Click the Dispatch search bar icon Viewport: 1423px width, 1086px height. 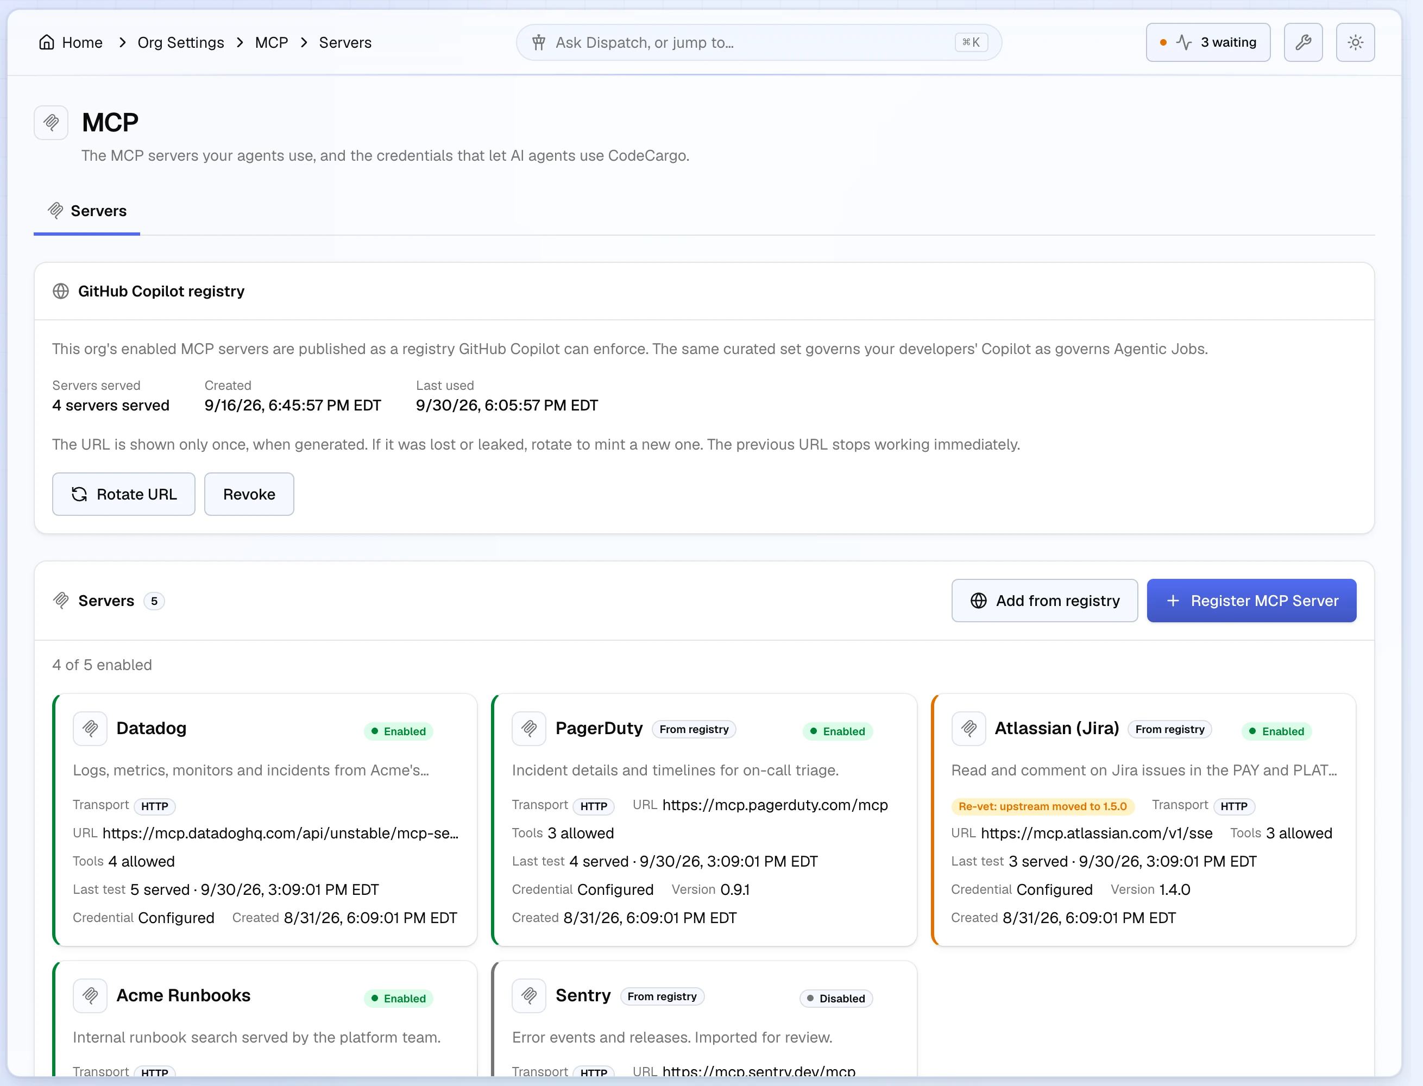coord(539,43)
